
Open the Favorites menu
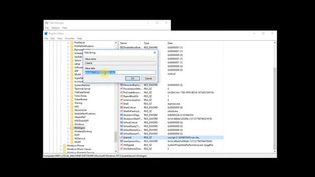70,38
